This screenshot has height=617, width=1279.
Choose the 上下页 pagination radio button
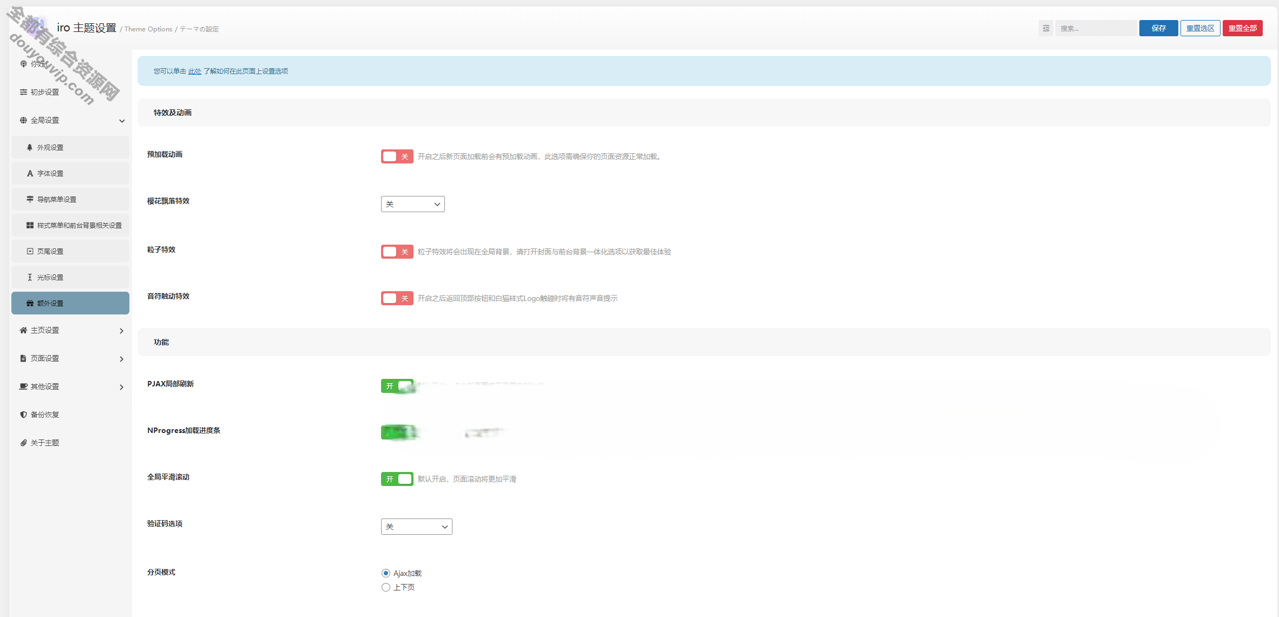[x=386, y=587]
